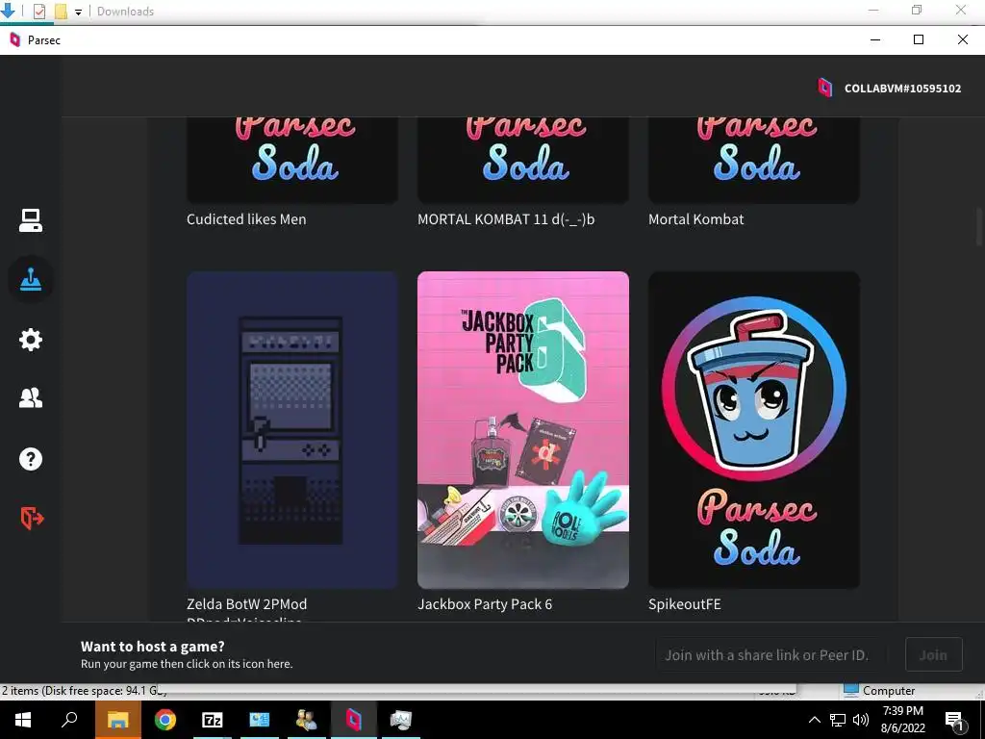Open the Mortal Kombat Parsec Soda thumbnail
Viewport: 985px width, 739px height.
754,161
